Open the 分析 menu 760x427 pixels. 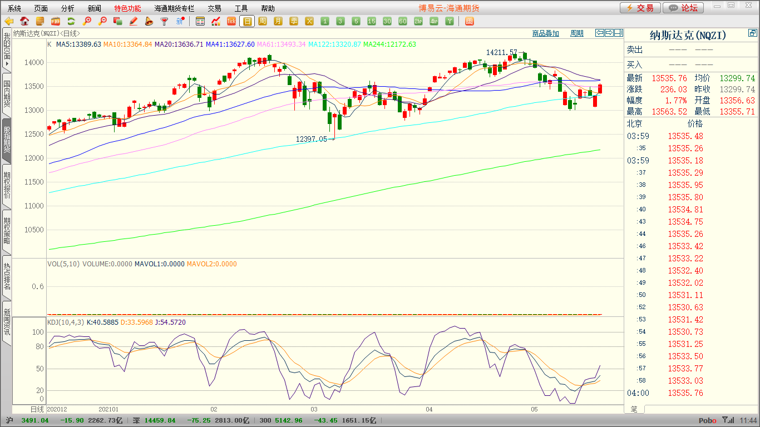[x=68, y=8]
